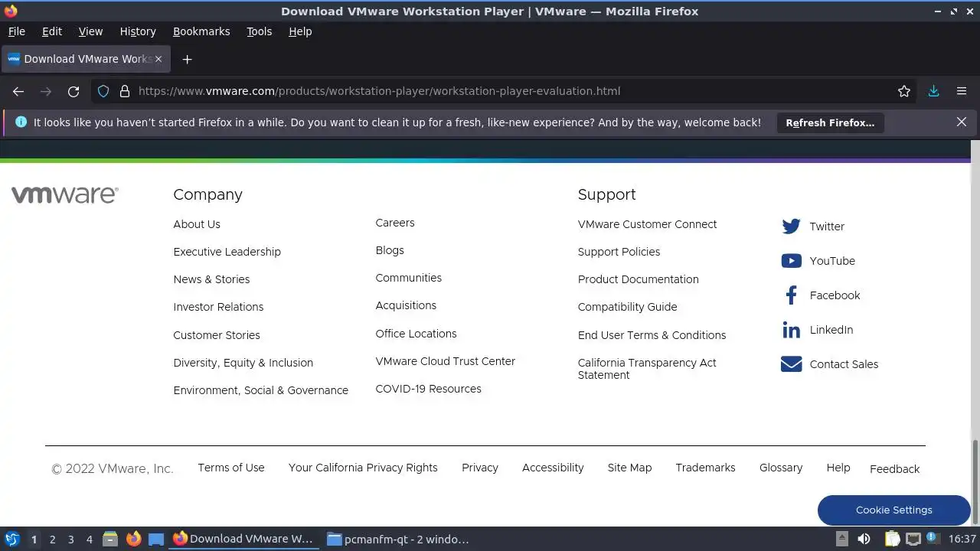The height and width of the screenshot is (551, 980).
Task: Click the volume speaker tray icon
Action: [864, 539]
